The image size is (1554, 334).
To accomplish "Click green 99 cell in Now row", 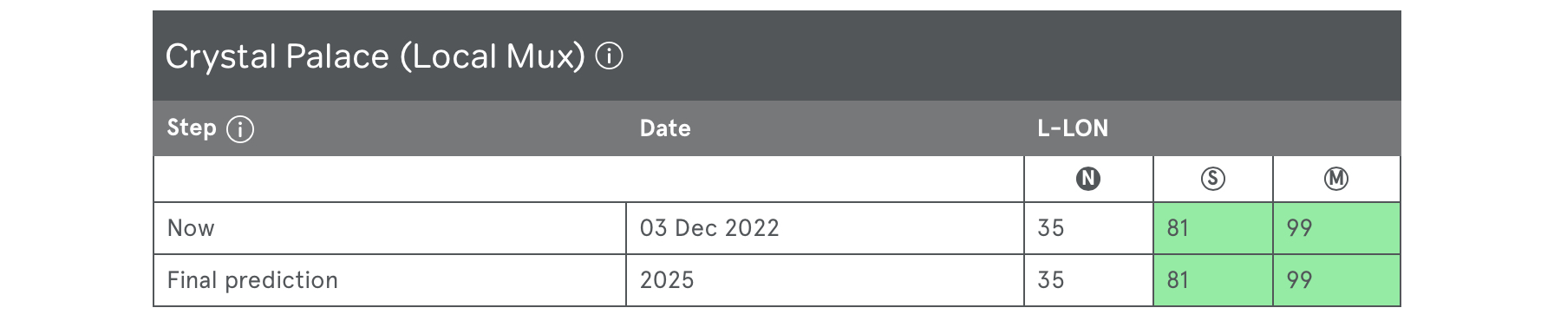I will 1336,228.
